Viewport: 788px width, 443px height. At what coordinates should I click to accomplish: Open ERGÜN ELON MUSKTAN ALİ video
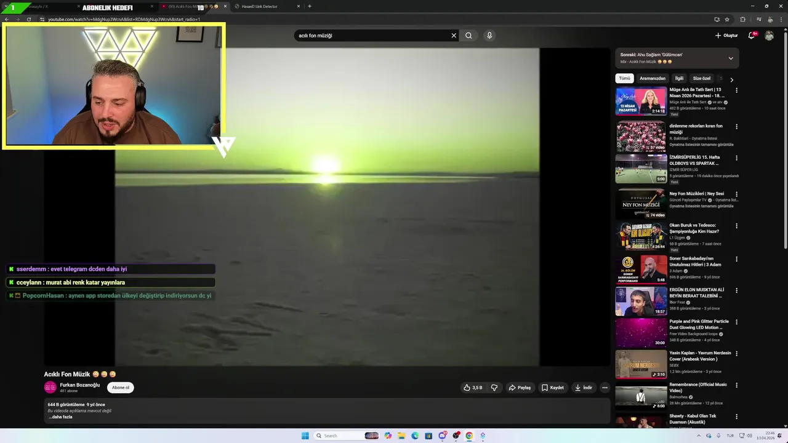641,301
